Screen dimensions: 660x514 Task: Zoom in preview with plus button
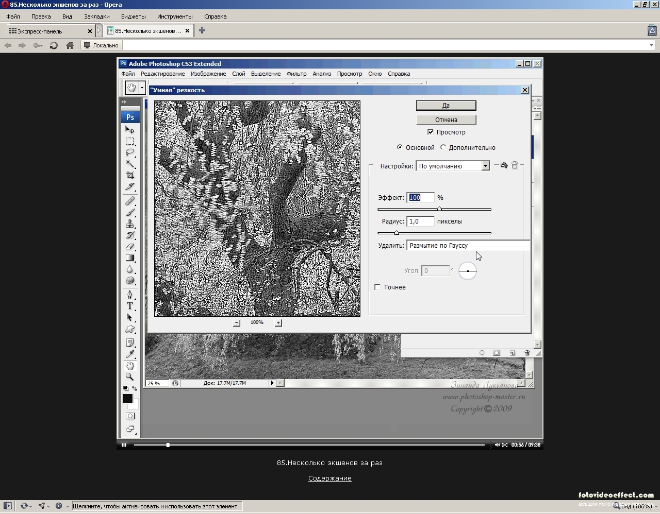(278, 322)
